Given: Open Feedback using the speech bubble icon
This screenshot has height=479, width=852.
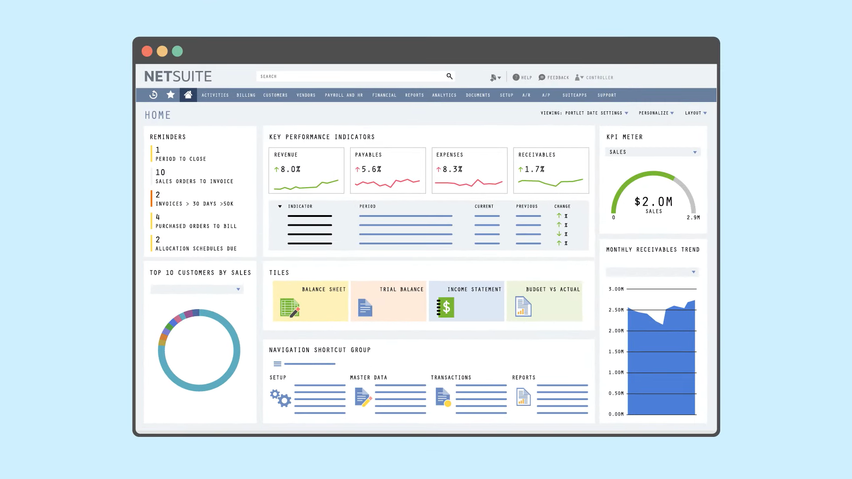Looking at the screenshot, I should (542, 77).
